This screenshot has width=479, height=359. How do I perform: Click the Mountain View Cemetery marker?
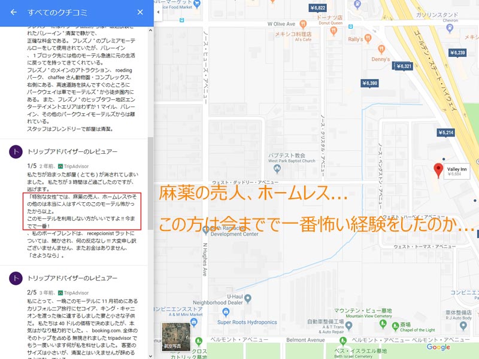[x=383, y=324]
